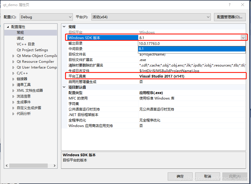The height and width of the screenshot is (184, 251).
Task: Expand the Qt Meta-Object Compiler node
Action: 13,56
